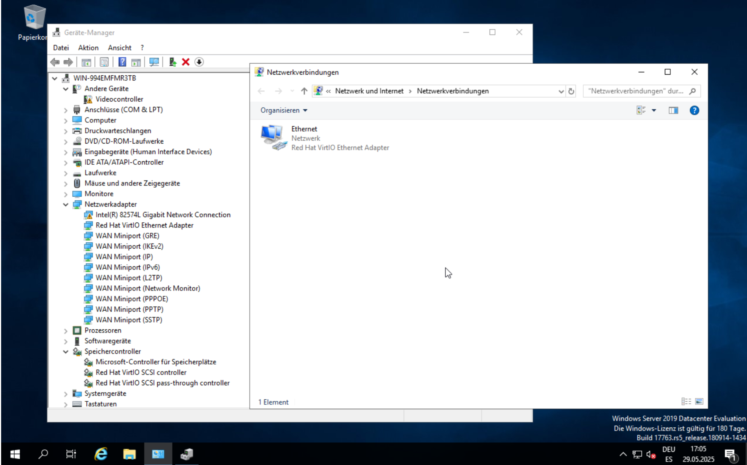Screen dimensions: 747x465
Task: Expand the Prozessoren tree node
Action: pos(66,331)
